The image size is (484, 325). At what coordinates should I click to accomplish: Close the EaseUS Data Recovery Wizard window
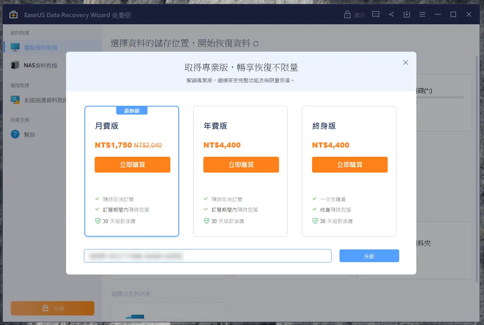click(469, 15)
